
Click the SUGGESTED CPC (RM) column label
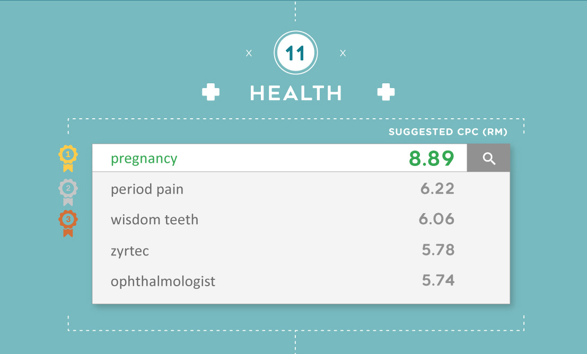click(448, 132)
